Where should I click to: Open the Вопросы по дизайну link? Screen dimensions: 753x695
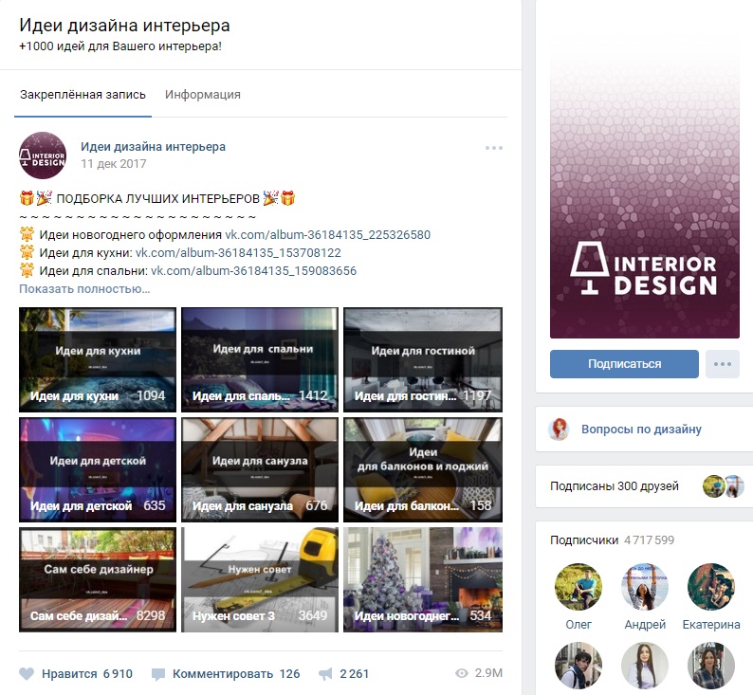pyautogui.click(x=641, y=430)
